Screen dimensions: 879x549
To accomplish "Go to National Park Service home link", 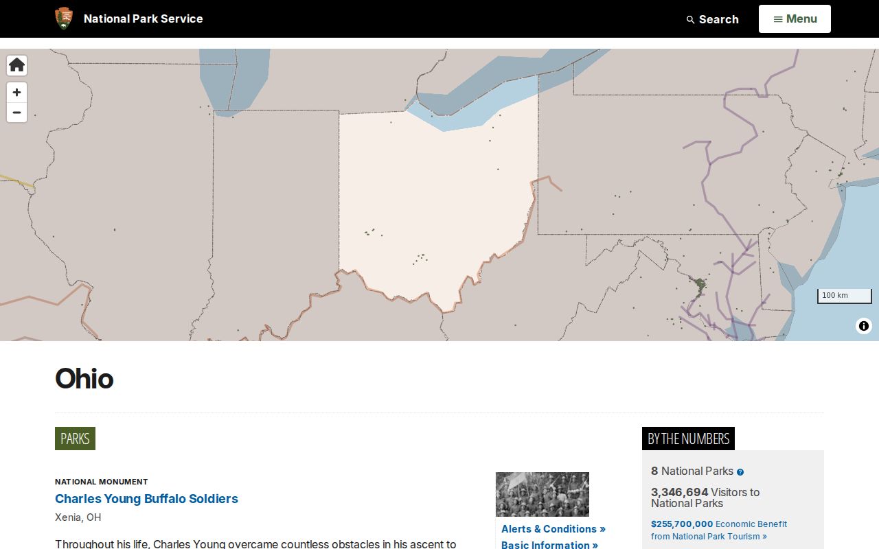I will coord(143,19).
